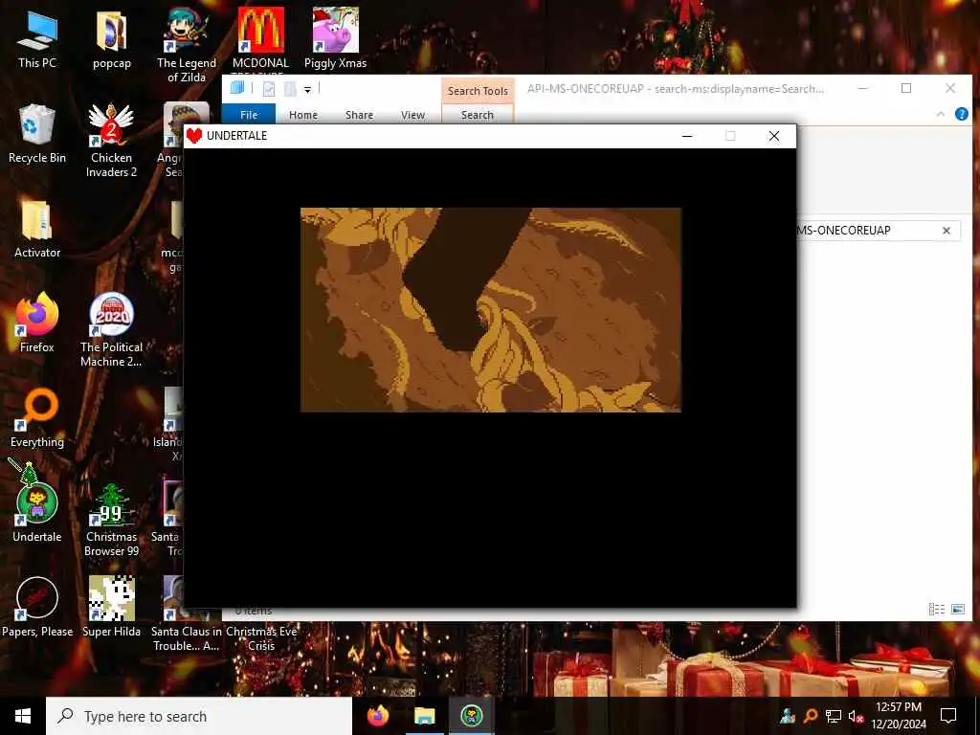Launch Super Hilda shortcut

(x=111, y=608)
